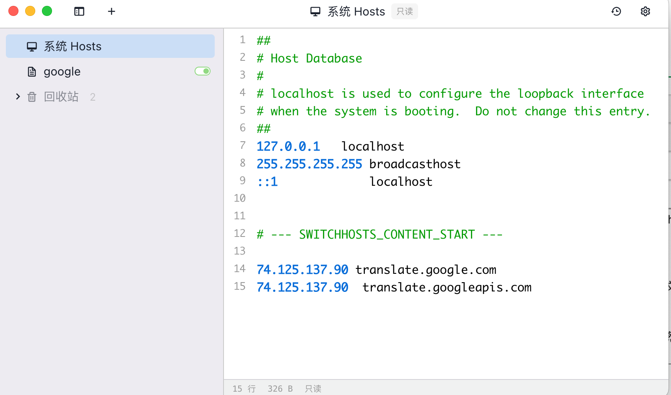Open the history clock icon
The image size is (671, 395).
click(x=616, y=11)
